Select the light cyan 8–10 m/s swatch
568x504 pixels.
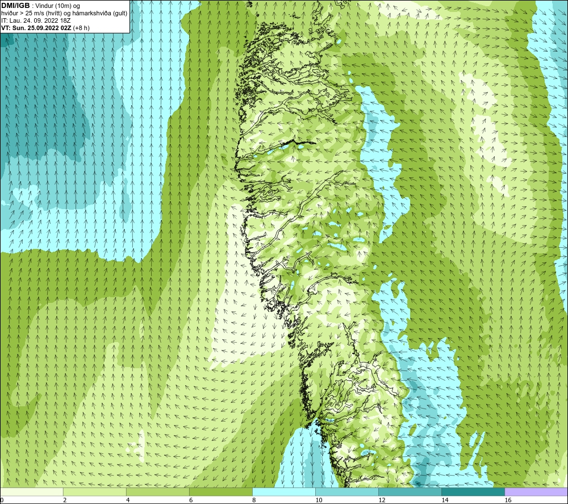(284, 492)
